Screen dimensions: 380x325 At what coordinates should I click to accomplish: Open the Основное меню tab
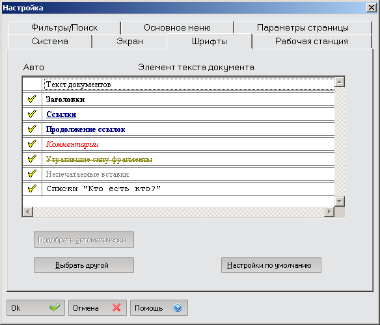point(177,27)
